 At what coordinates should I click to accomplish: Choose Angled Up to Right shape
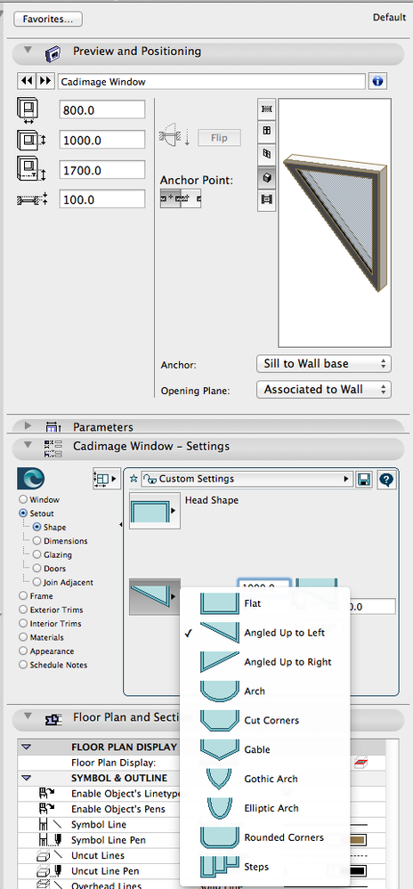265,662
